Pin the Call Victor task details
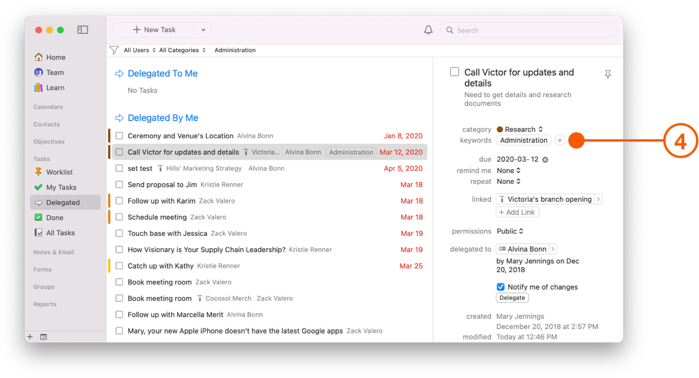 point(608,75)
